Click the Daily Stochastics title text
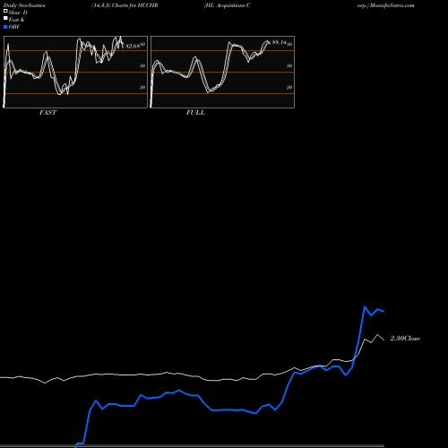 coord(24,5)
